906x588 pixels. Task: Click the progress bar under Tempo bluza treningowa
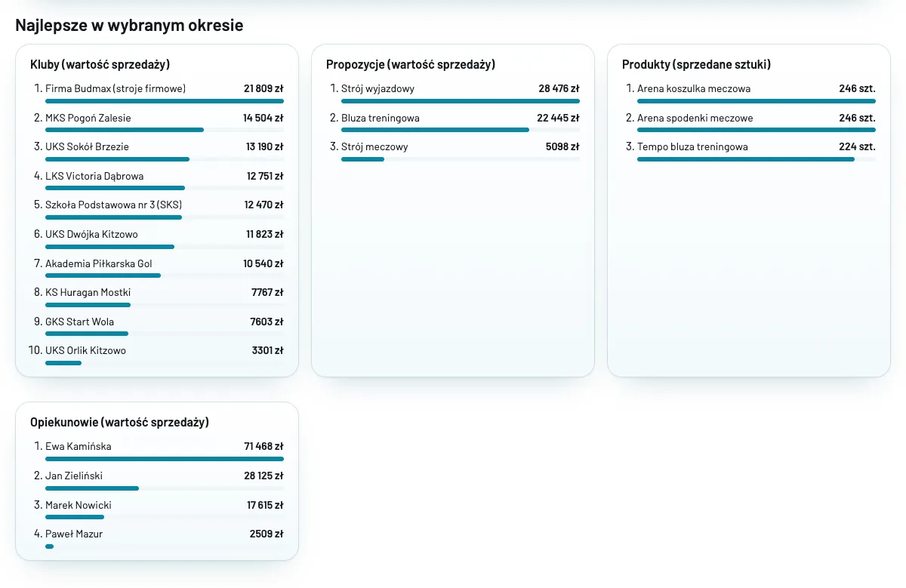point(757,159)
